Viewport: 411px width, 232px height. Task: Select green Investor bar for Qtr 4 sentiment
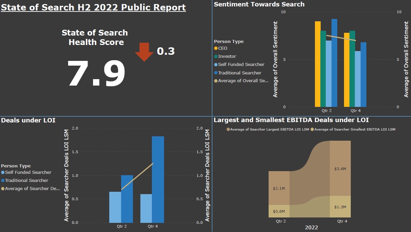coord(352,69)
